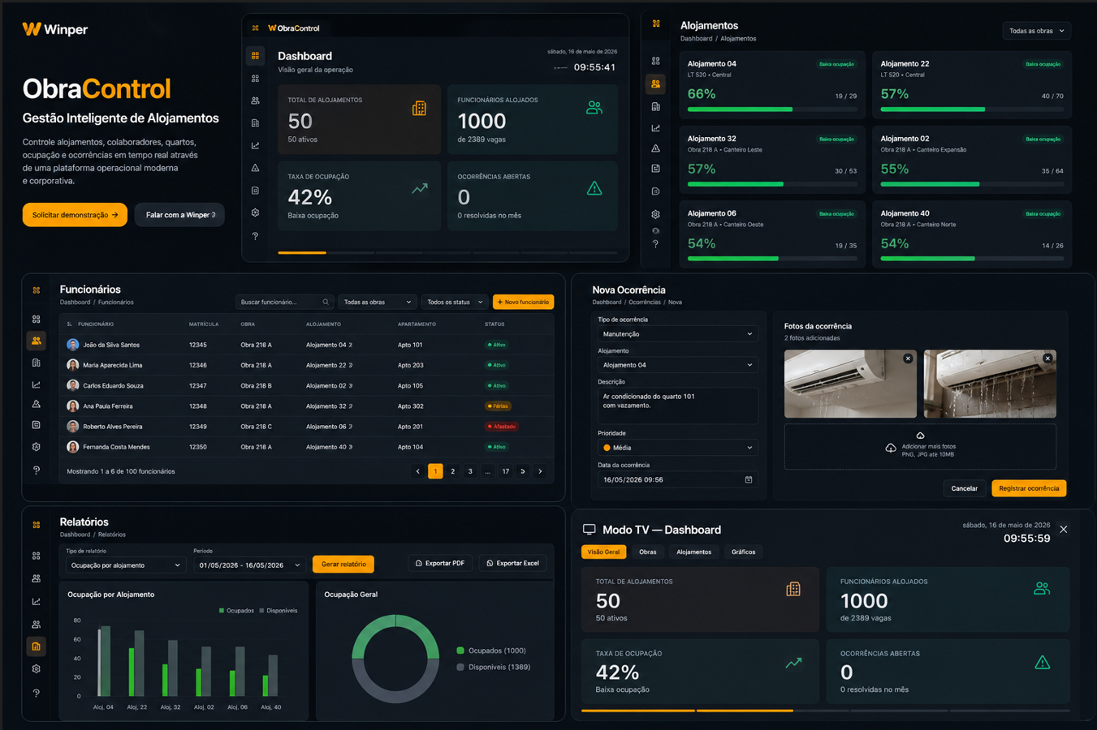Click Alojamento 04 occupancy progress bar

pos(771,109)
